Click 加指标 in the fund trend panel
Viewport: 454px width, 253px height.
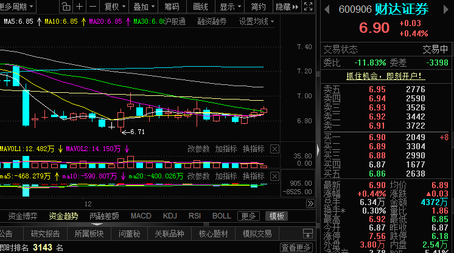tap(226, 176)
